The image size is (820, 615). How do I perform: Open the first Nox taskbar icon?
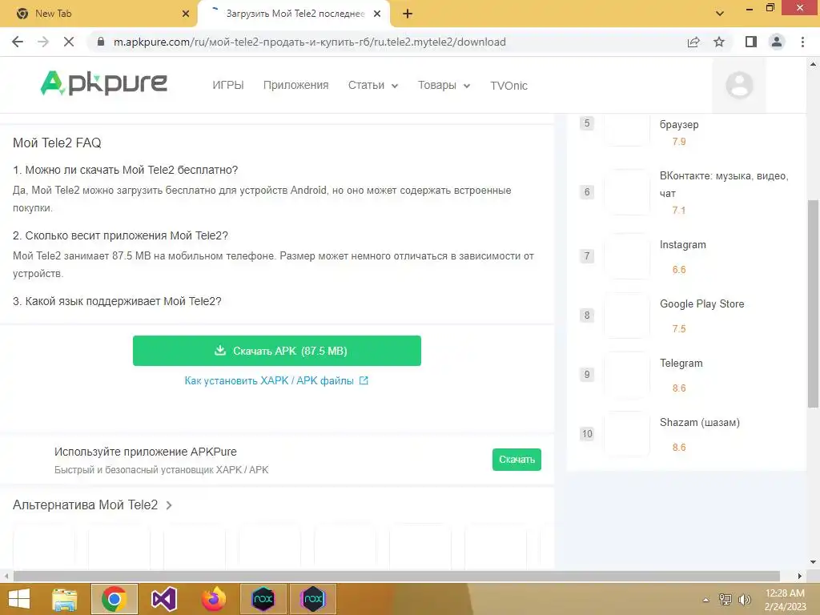pos(263,599)
